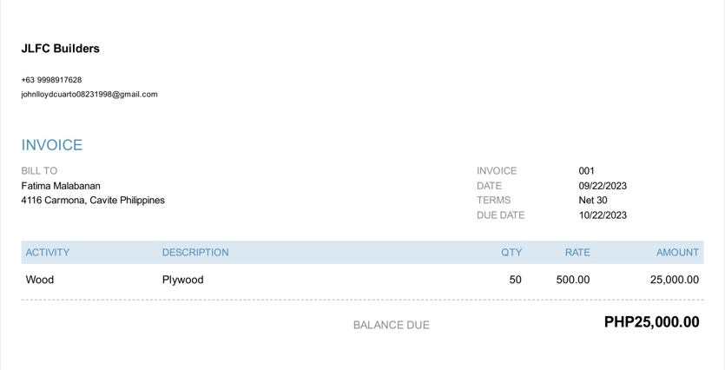The width and height of the screenshot is (725, 370).
Task: Select the due date 10/22/2023
Action: tap(603, 215)
